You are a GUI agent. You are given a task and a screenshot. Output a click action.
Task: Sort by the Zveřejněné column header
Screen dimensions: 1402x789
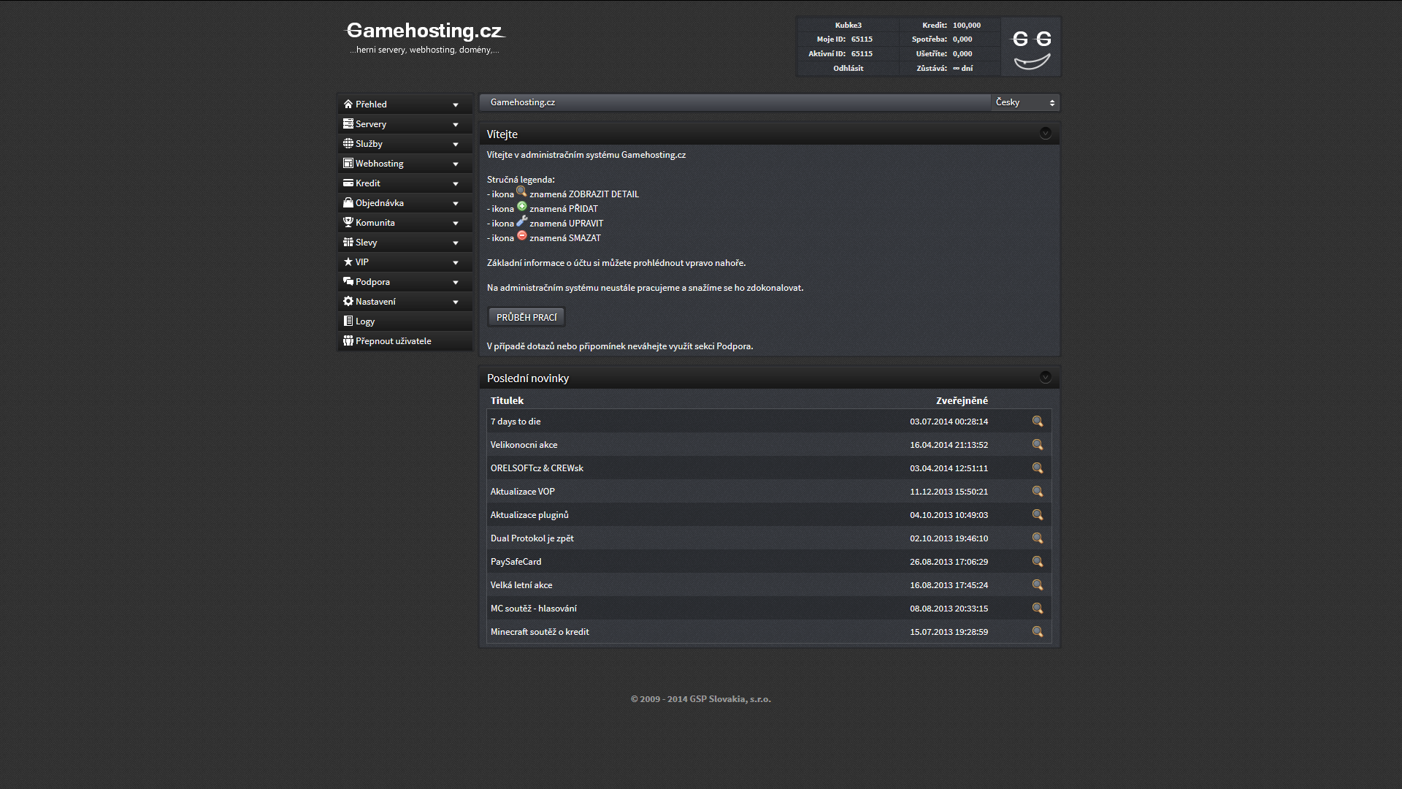(x=962, y=400)
